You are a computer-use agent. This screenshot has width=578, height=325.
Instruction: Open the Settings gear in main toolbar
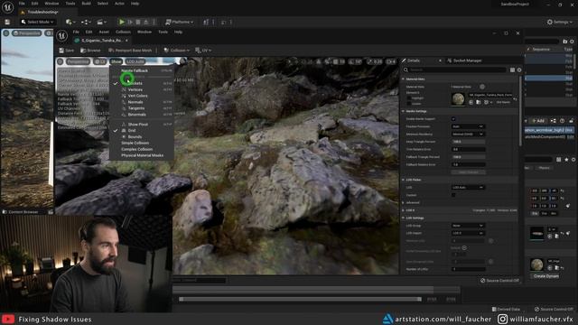550,22
